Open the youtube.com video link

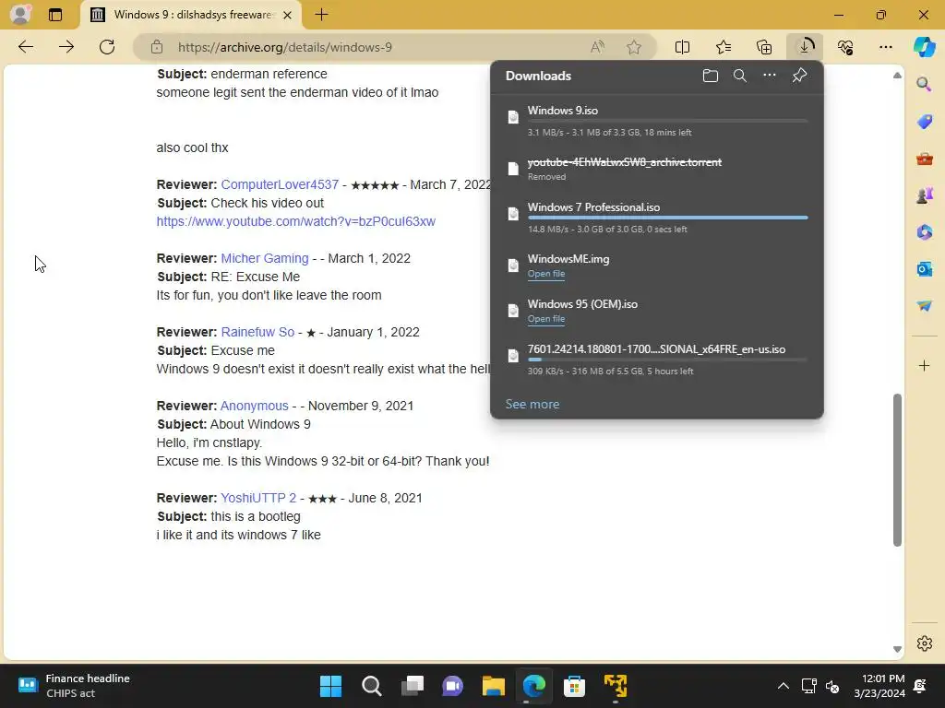[x=296, y=221]
